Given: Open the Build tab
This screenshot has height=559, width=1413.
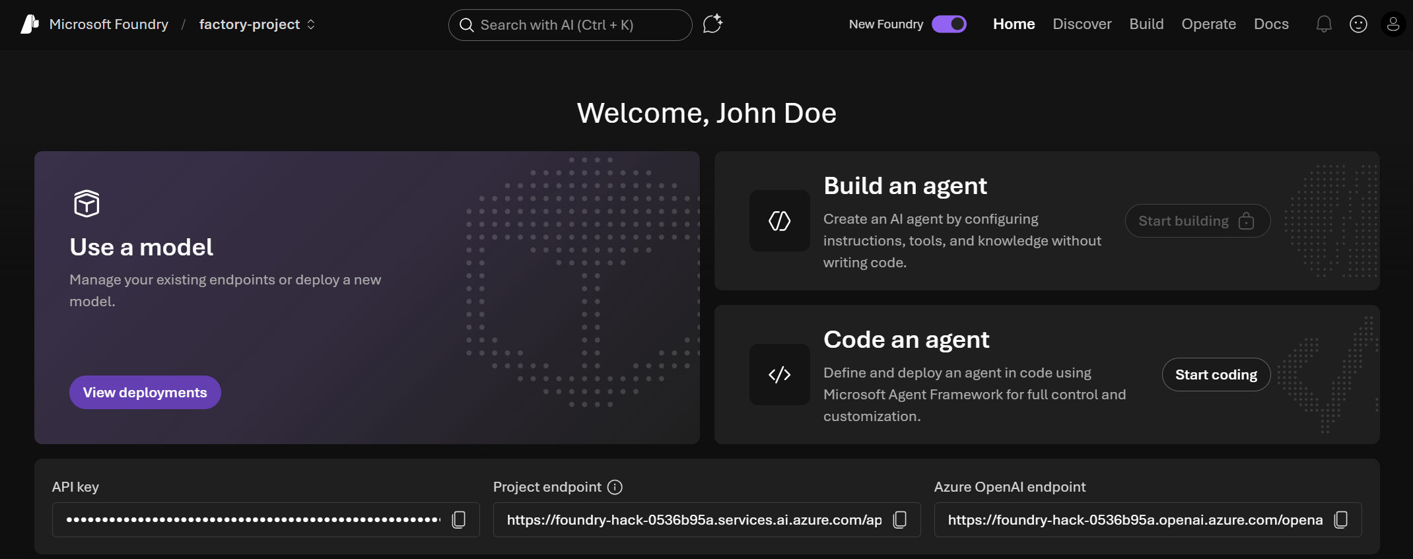Looking at the screenshot, I should click(x=1147, y=24).
